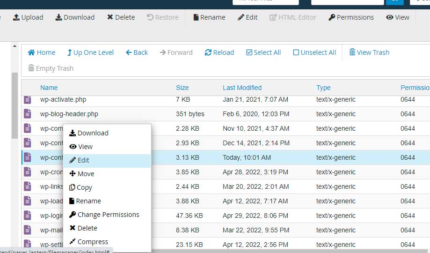Choose Change Permissions from context menu
The width and height of the screenshot is (430, 253).
click(x=107, y=215)
